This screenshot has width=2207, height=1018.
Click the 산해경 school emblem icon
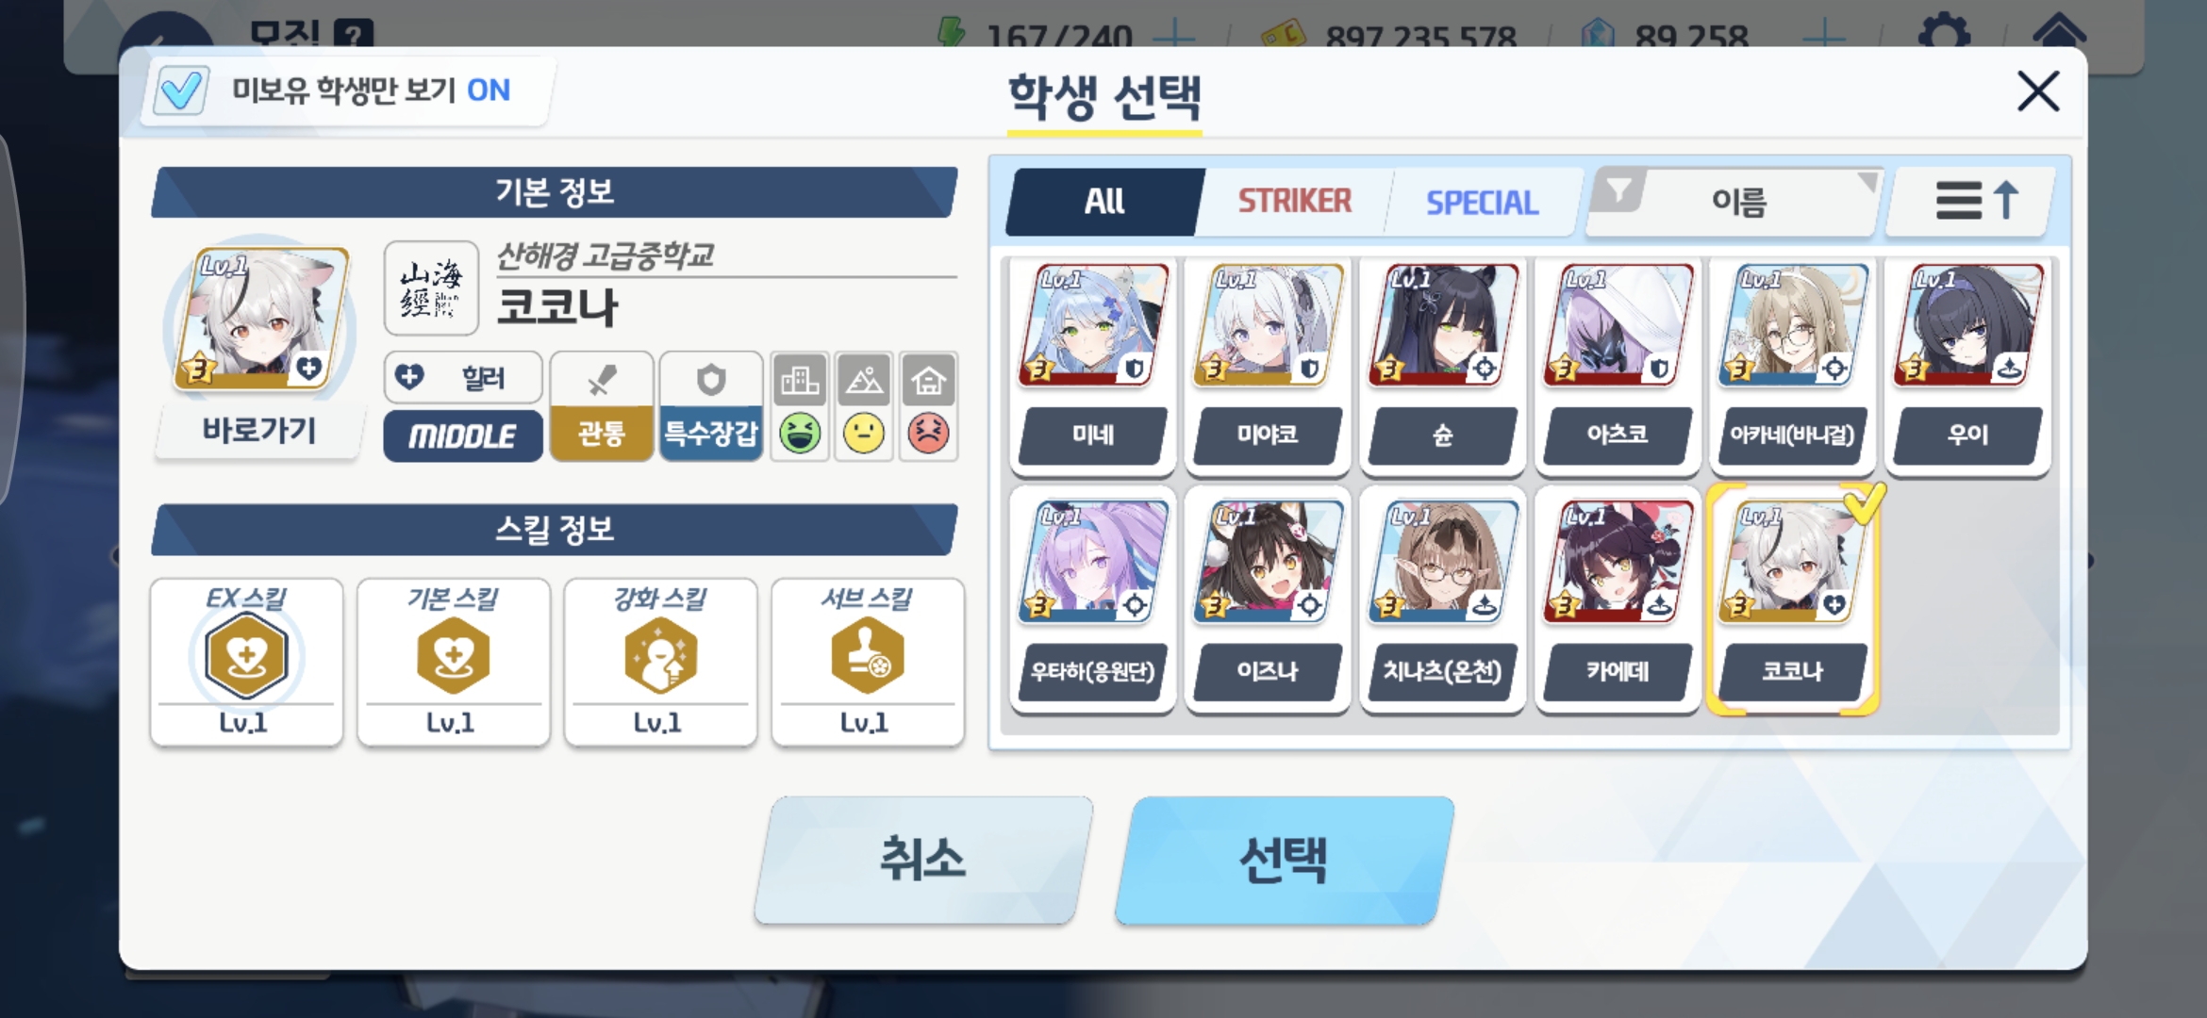[x=431, y=287]
